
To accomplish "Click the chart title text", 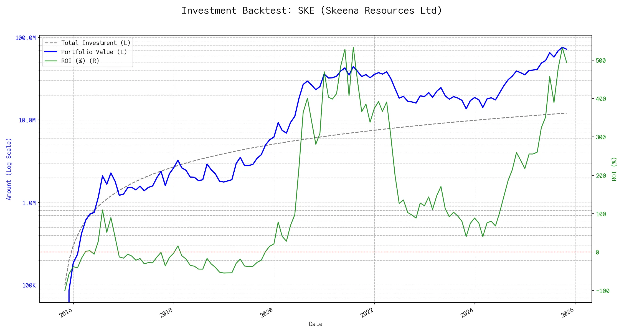I will tap(311, 11).
